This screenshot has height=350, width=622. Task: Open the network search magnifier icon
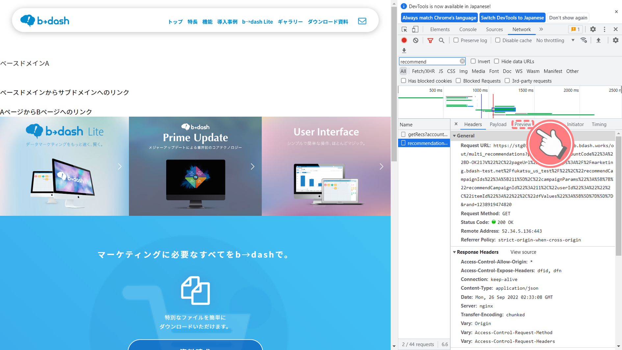442,40
